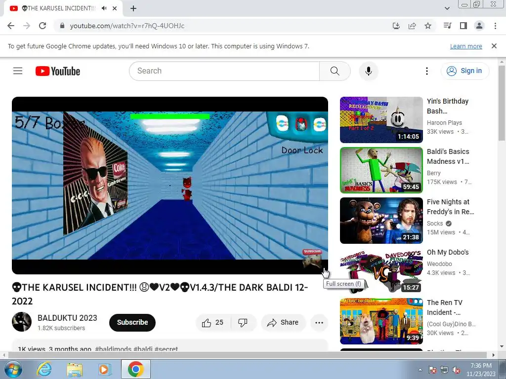
Task: Open Yin's Birthday Bash thumbnail
Action: (381, 120)
